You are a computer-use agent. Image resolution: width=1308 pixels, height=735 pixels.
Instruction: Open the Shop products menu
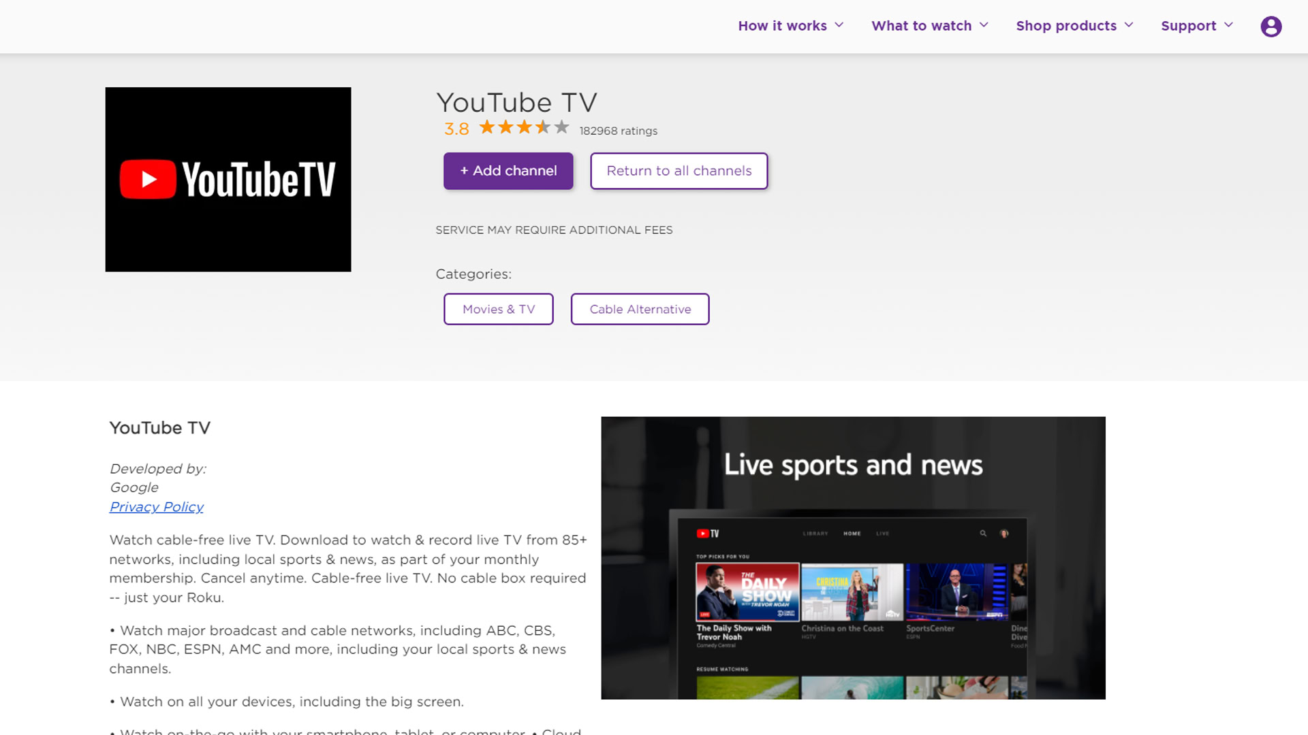[x=1066, y=26]
